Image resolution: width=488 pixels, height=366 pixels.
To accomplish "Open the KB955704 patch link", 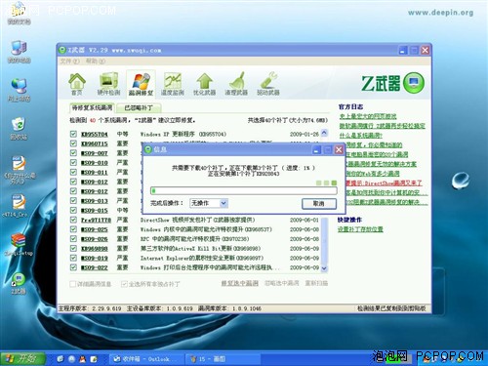I will (x=95, y=135).
